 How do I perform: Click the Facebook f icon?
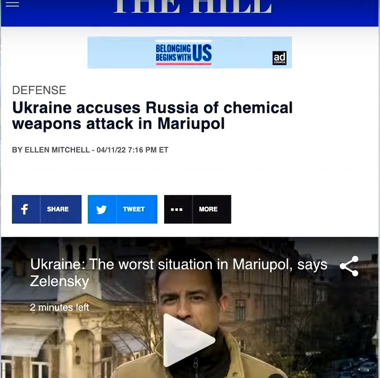click(x=25, y=209)
